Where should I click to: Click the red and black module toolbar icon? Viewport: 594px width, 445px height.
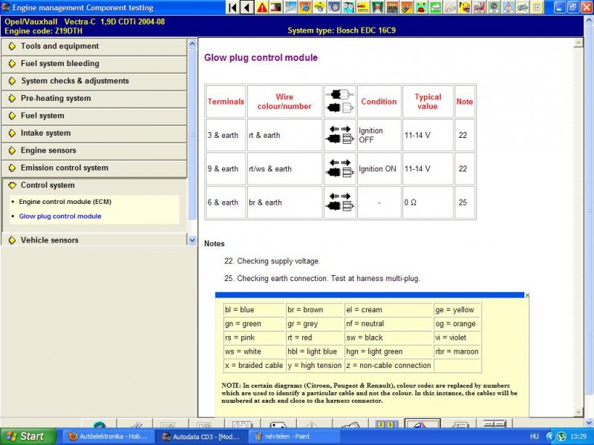pyautogui.click(x=275, y=7)
